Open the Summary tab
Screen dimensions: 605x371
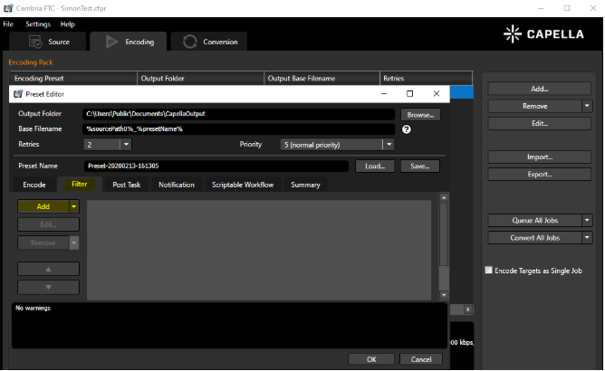305,185
